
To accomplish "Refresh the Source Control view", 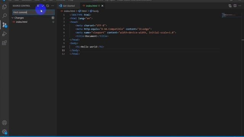I will tap(48, 6).
